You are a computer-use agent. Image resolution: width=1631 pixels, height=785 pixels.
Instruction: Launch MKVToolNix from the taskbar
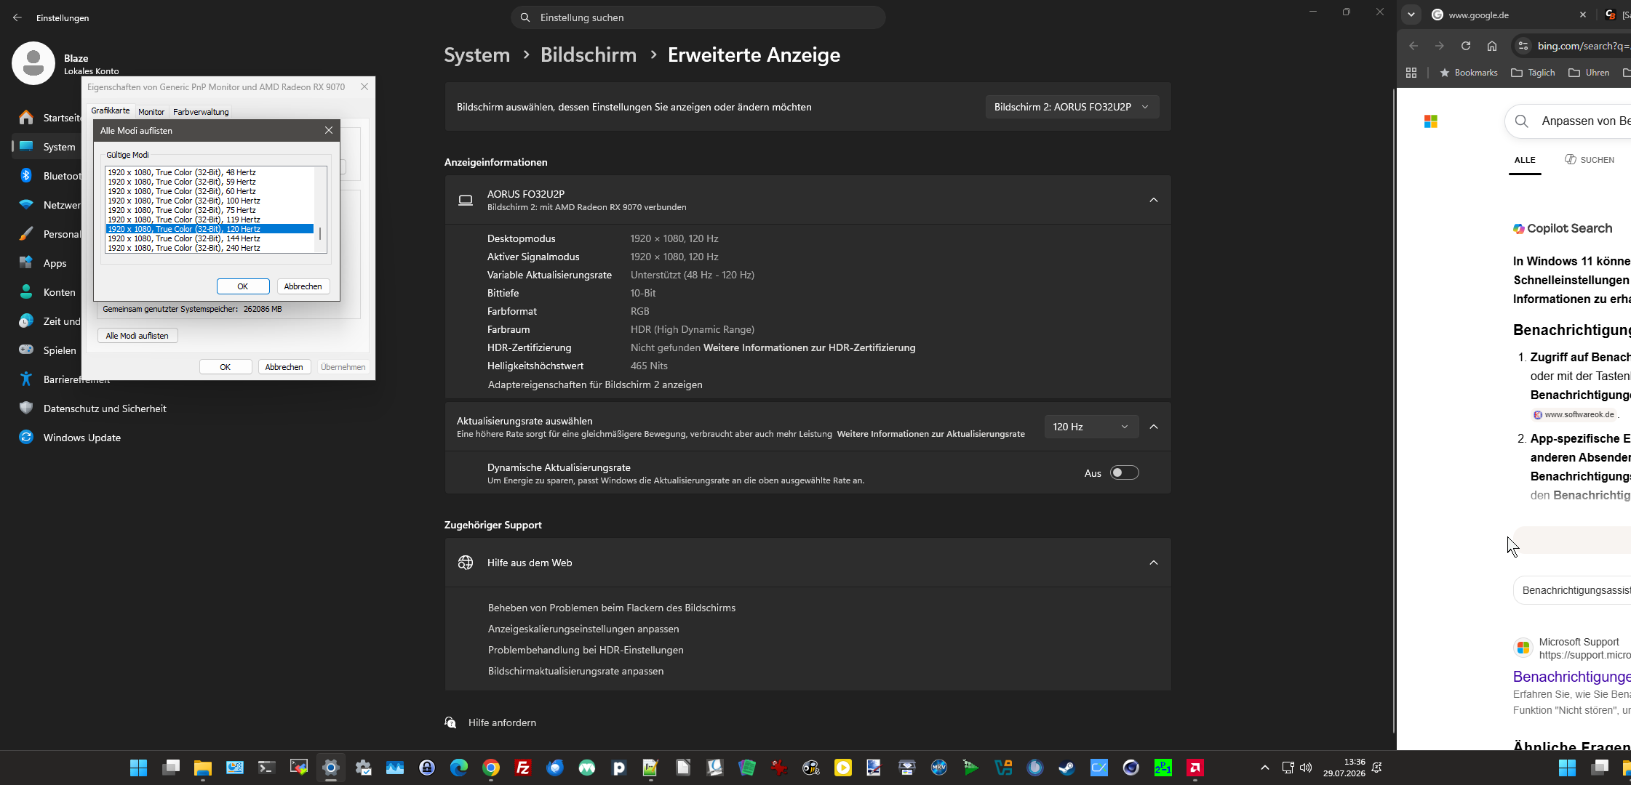point(939,768)
